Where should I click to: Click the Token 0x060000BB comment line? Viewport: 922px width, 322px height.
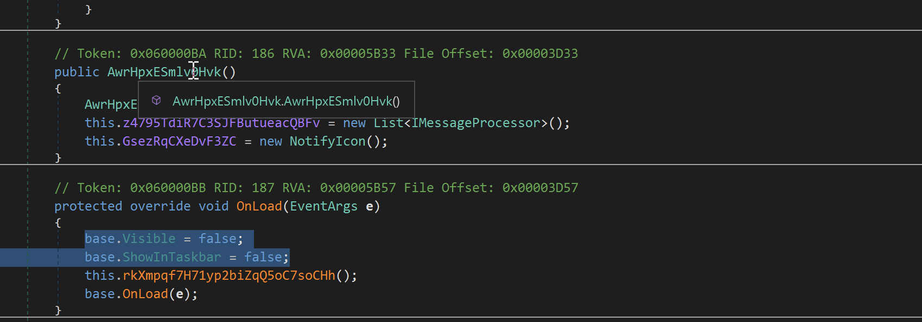click(316, 188)
